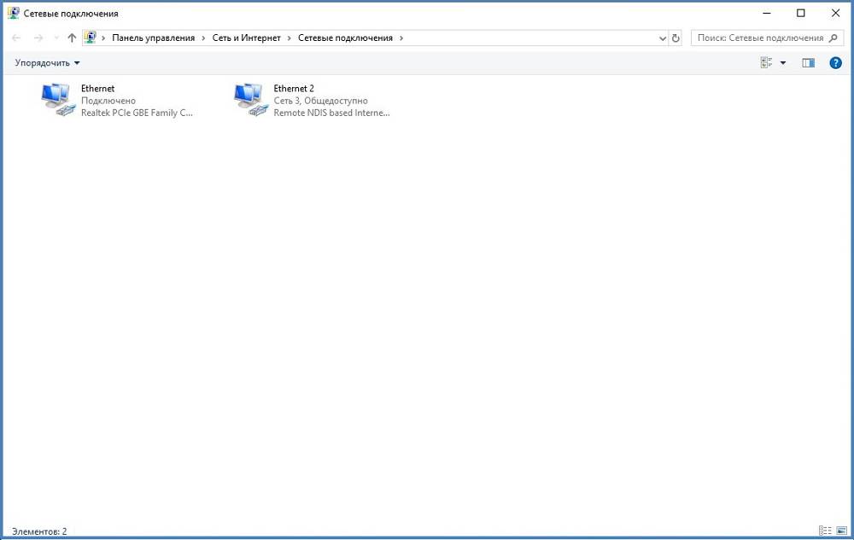Image resolution: width=854 pixels, height=540 pixels.
Task: Expand the view options dropdown arrow
Action: click(783, 63)
